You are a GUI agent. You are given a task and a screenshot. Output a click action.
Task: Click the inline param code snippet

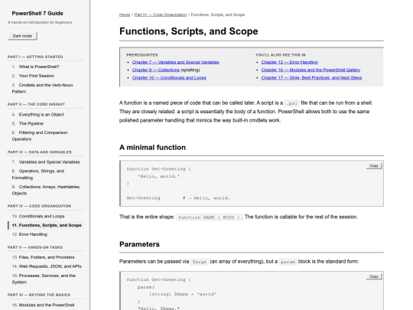coord(288,262)
